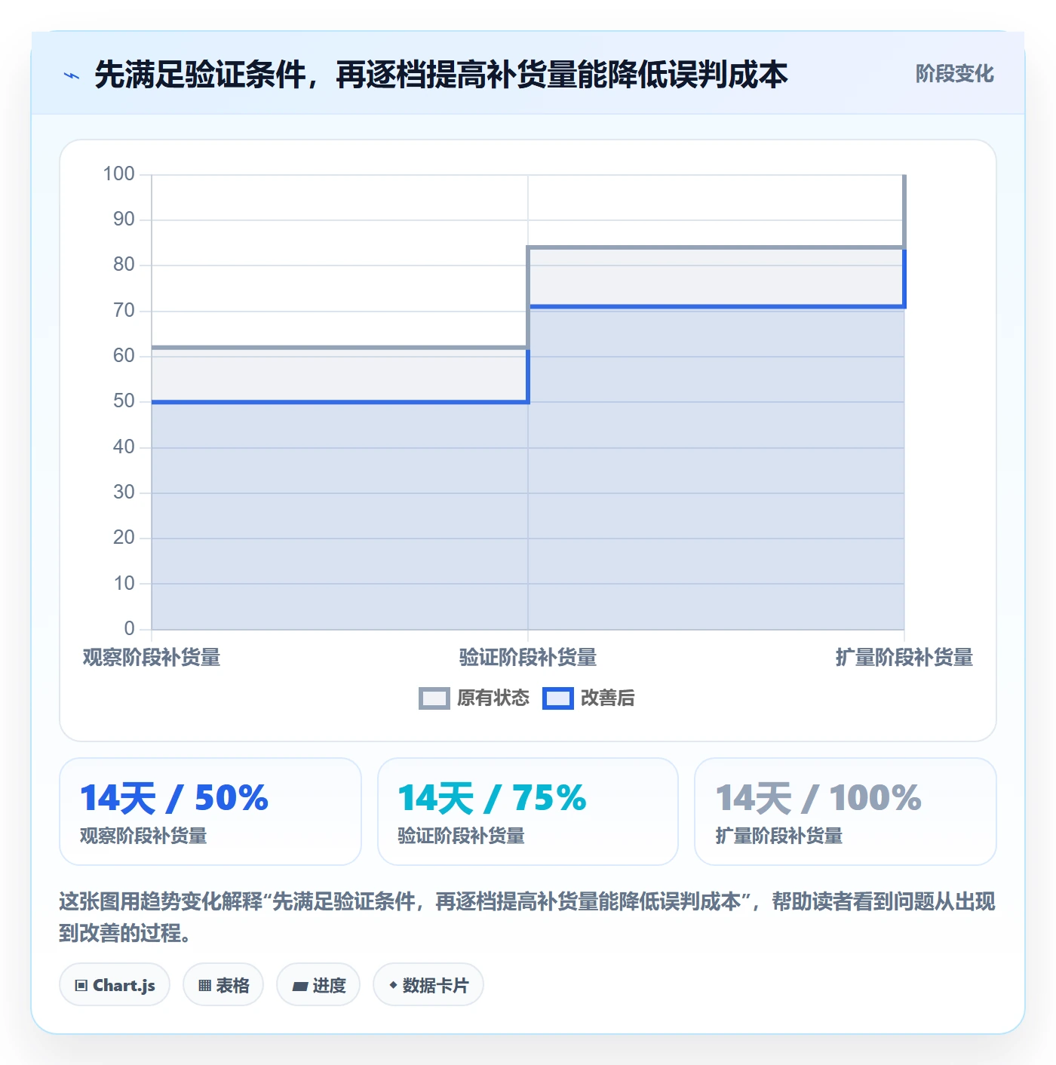This screenshot has height=1065, width=1056.
Task: Select the 表格 tag chip
Action: [x=223, y=985]
